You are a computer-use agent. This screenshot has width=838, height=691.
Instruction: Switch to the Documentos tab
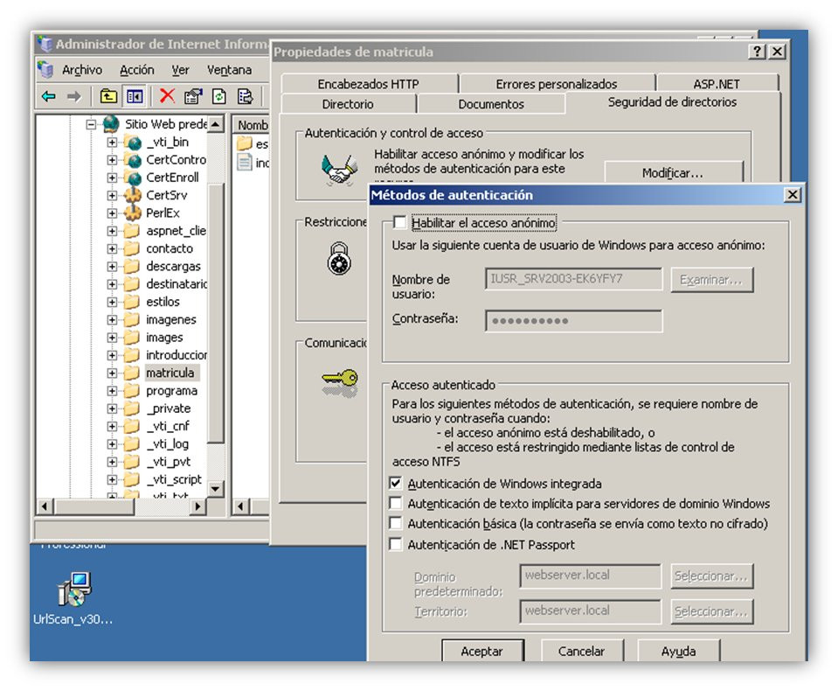pos(490,104)
